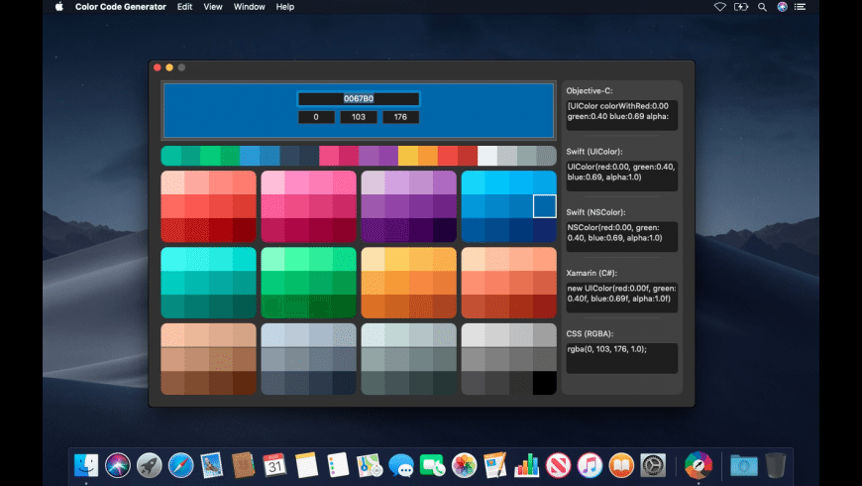
Task: Click the Objective-C UIColor code box
Action: pos(622,115)
